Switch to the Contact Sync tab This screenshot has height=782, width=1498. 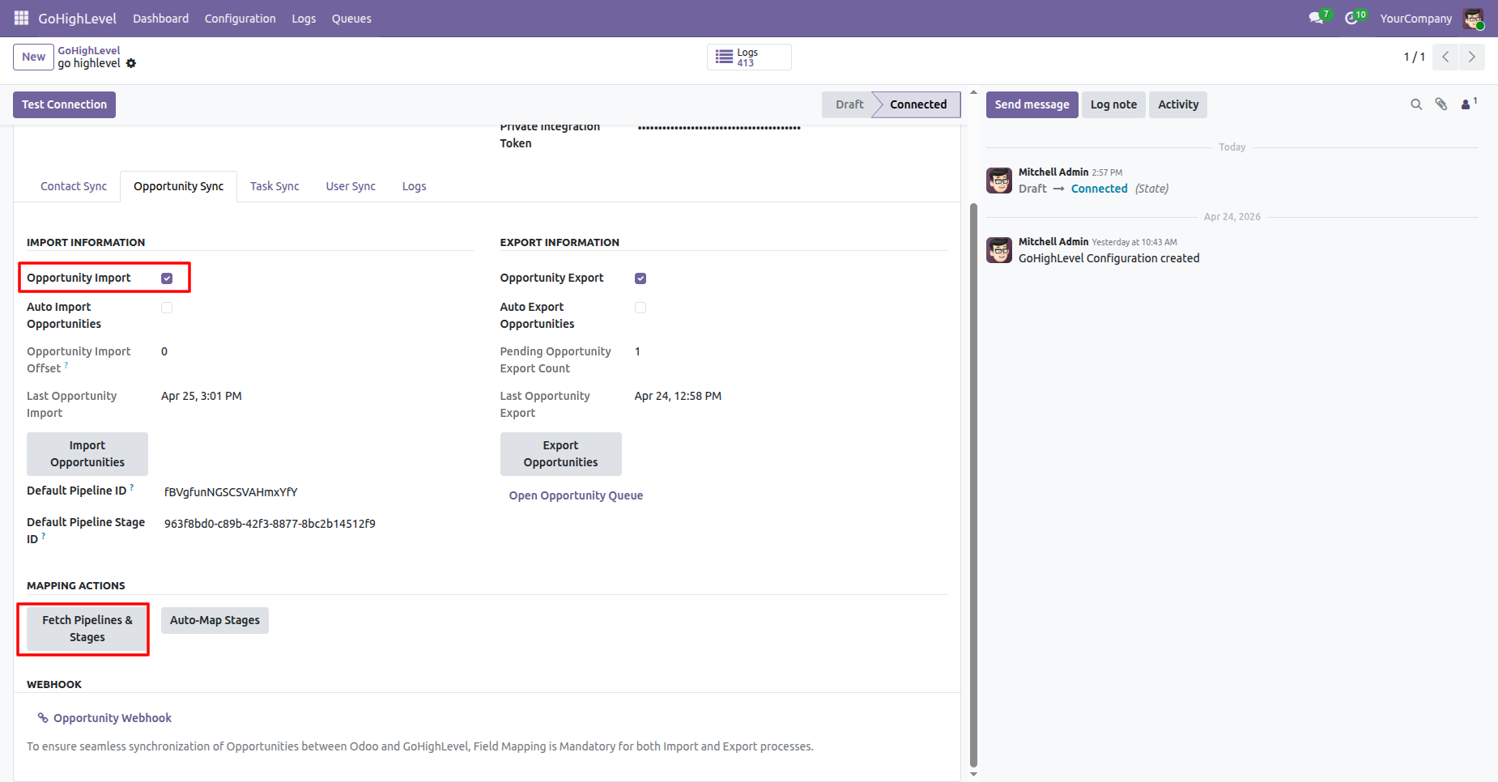pyautogui.click(x=74, y=186)
